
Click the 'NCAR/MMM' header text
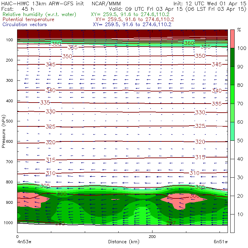(106, 3)
